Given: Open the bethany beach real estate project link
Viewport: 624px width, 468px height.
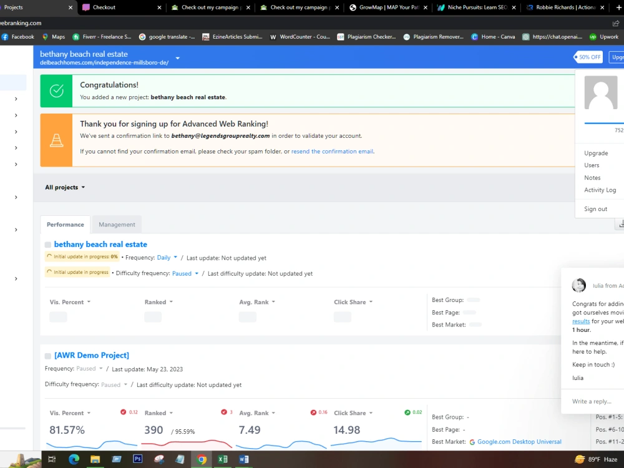Looking at the screenshot, I should coord(100,245).
